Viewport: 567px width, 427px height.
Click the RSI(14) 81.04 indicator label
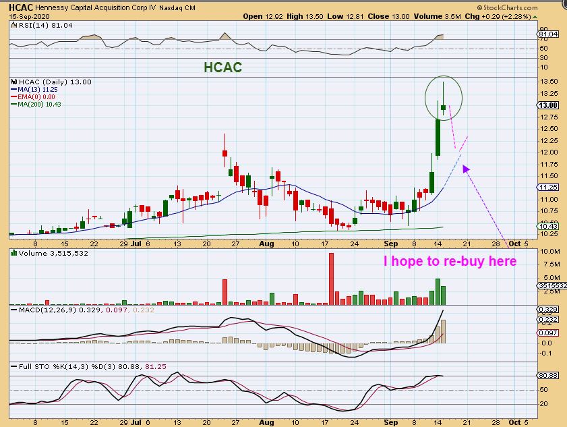46,26
